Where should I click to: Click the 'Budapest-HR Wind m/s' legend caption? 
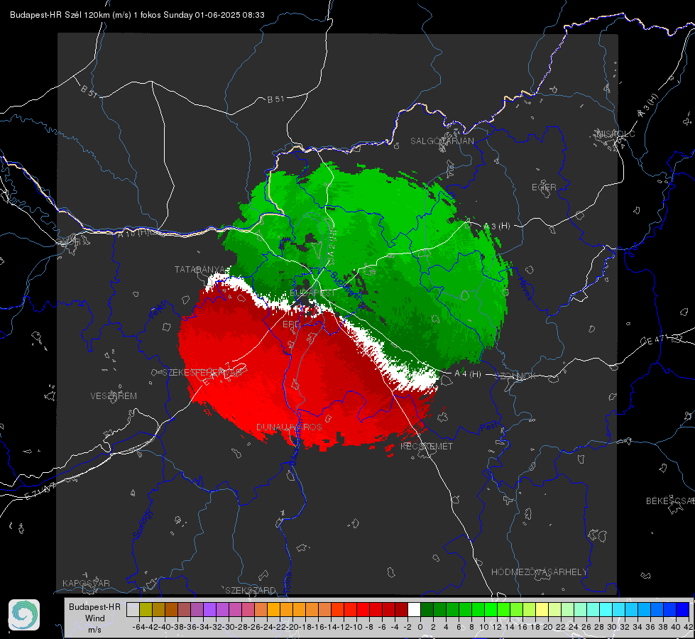pyautogui.click(x=95, y=618)
